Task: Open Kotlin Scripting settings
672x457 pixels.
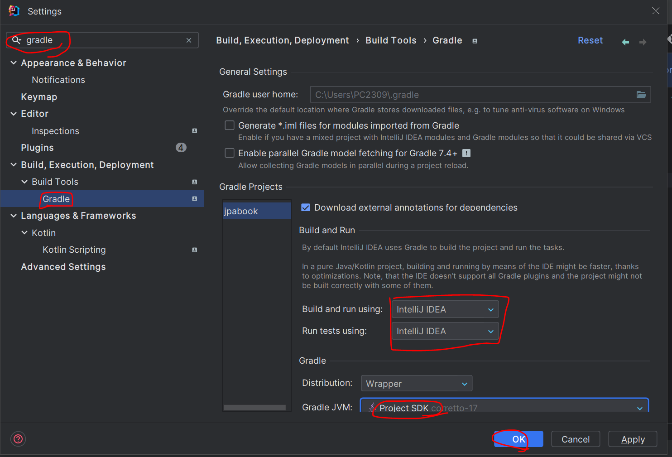Action: pos(74,250)
